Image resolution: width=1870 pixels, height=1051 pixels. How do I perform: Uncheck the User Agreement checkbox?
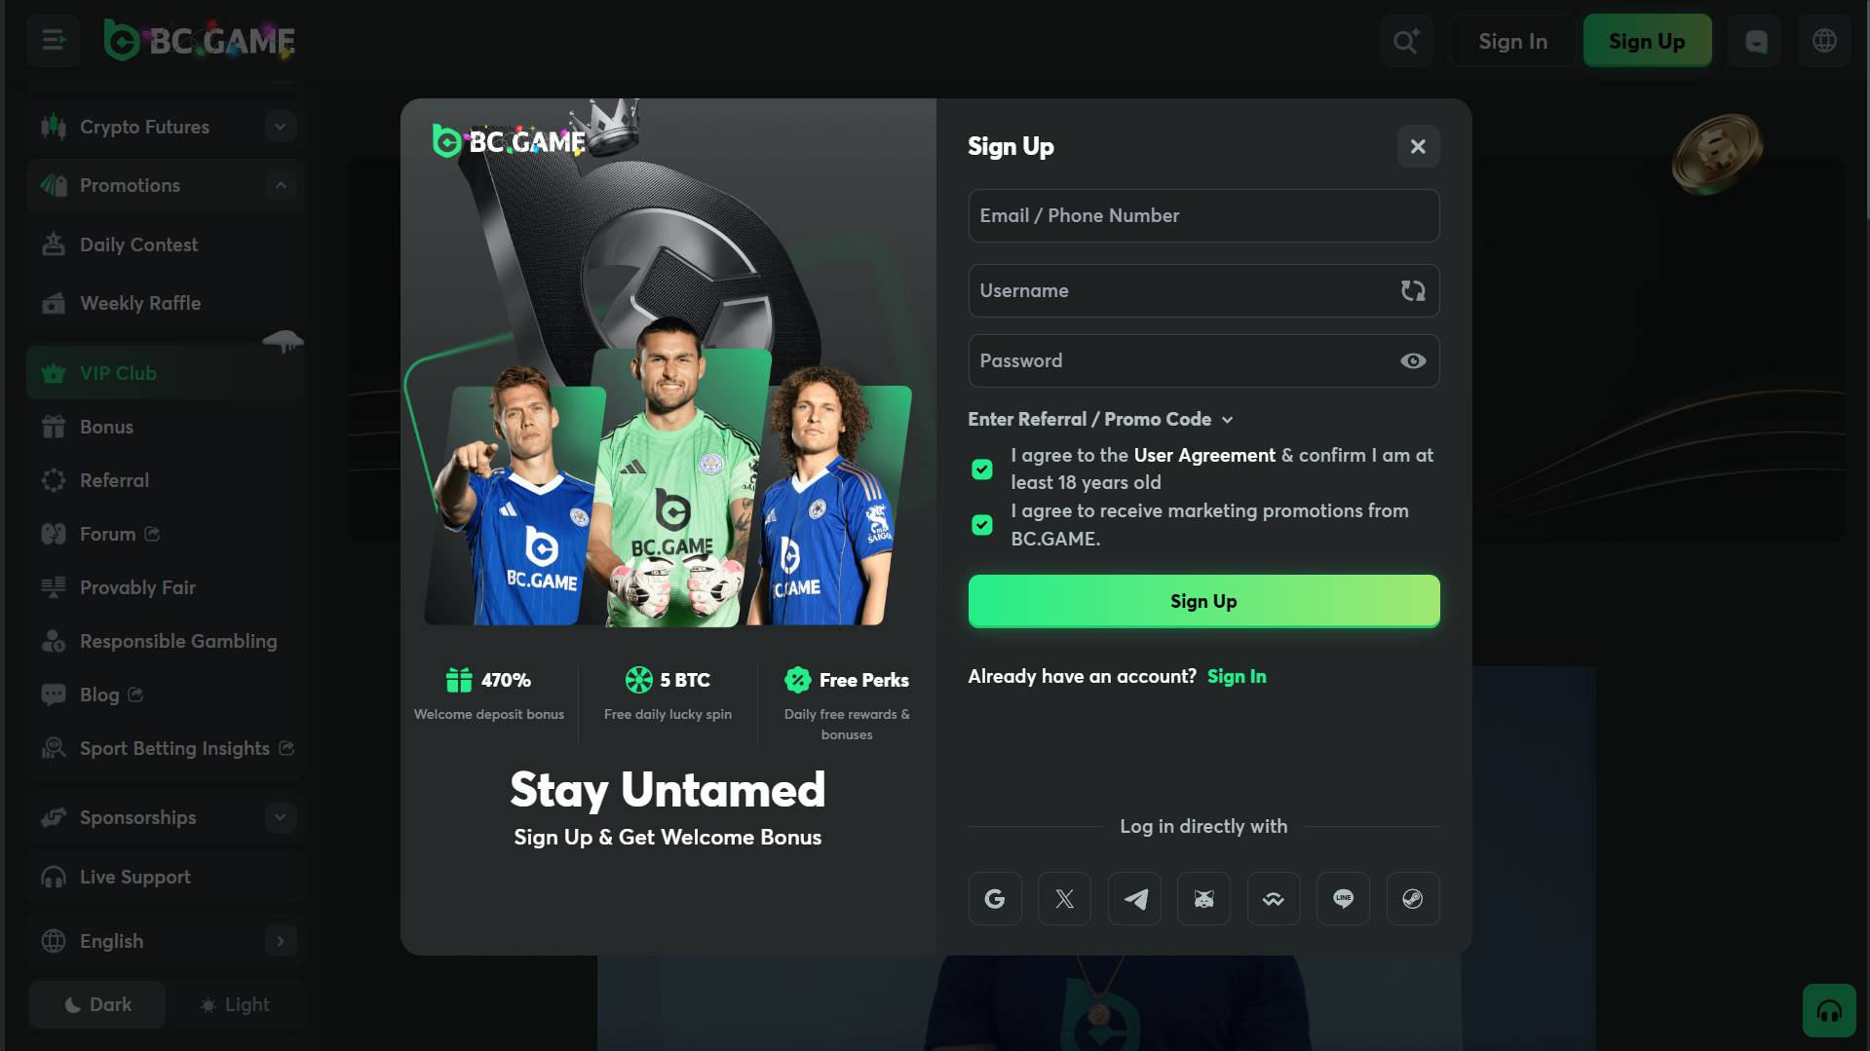pos(982,469)
